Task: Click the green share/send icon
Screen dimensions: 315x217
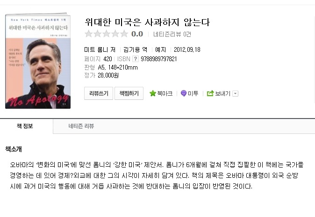Action: pyautogui.click(x=210, y=93)
